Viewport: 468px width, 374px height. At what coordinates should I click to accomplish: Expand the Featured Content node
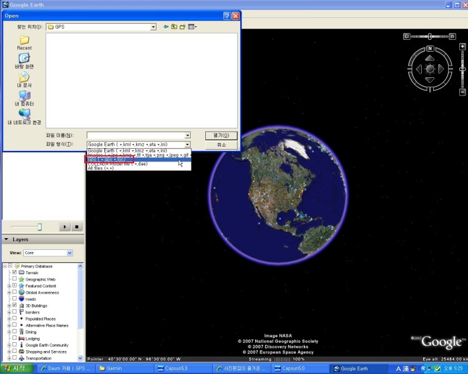(9, 286)
